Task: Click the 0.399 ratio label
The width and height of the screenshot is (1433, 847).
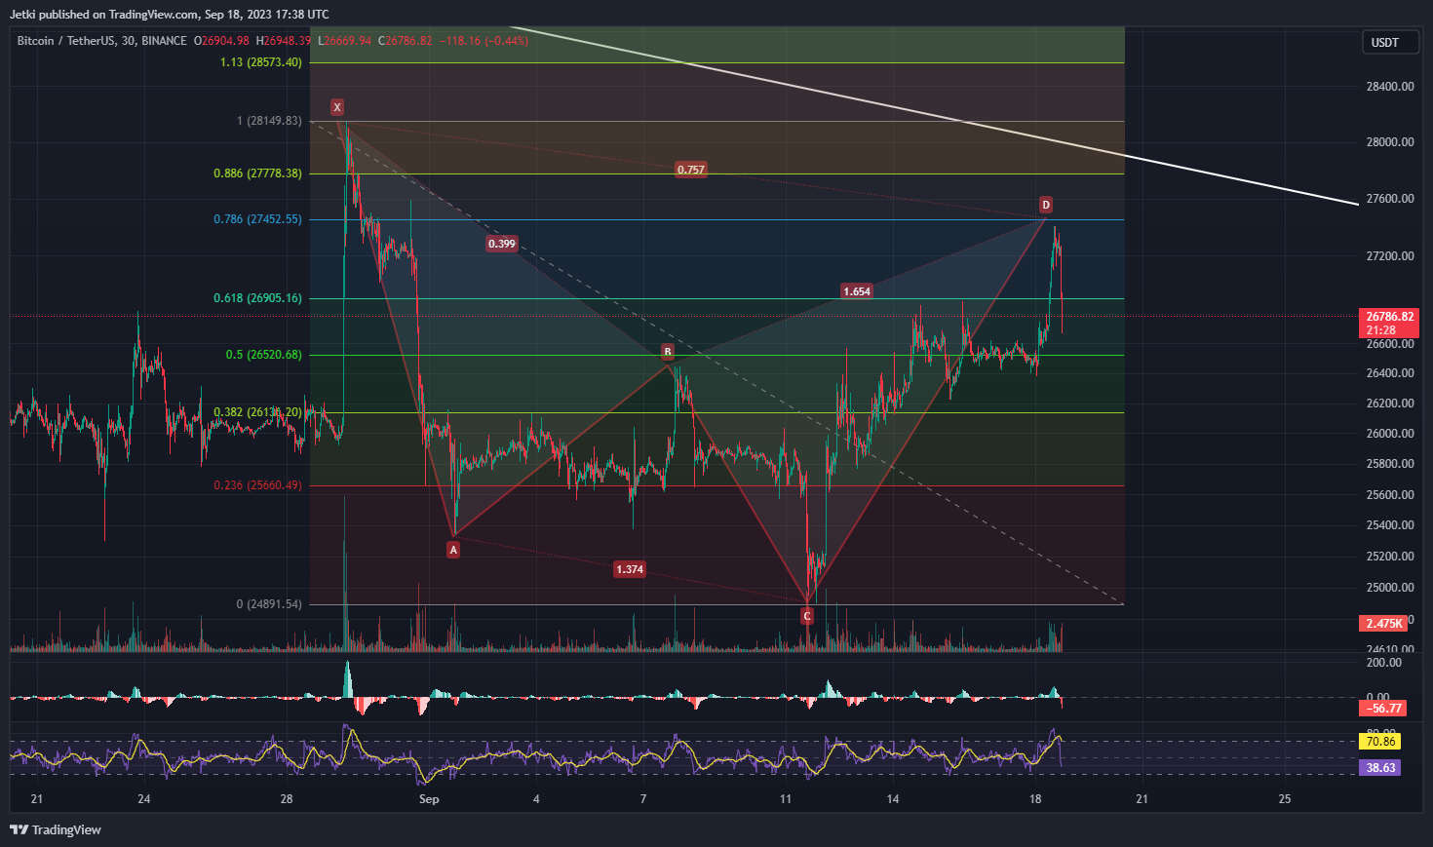Action: [501, 244]
